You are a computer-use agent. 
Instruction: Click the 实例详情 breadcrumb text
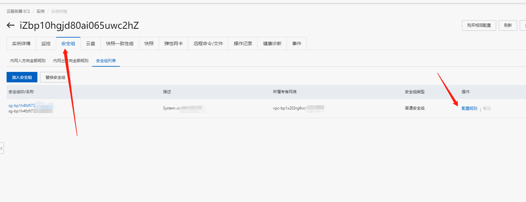click(59, 11)
